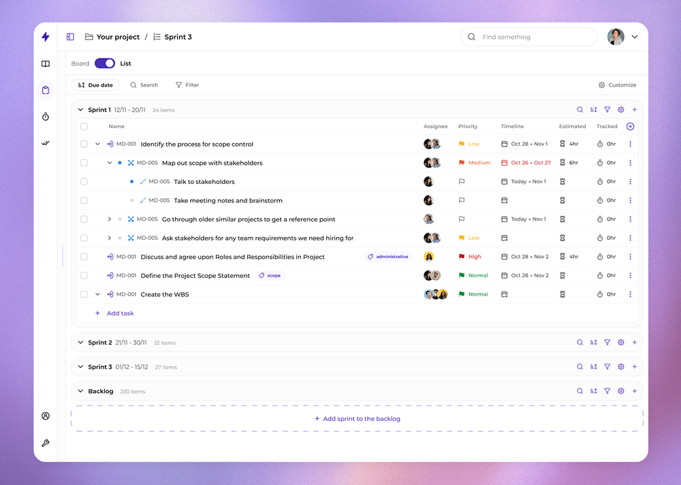The width and height of the screenshot is (681, 485).
Task: Check the box for Create the WBS
Action: (x=84, y=294)
